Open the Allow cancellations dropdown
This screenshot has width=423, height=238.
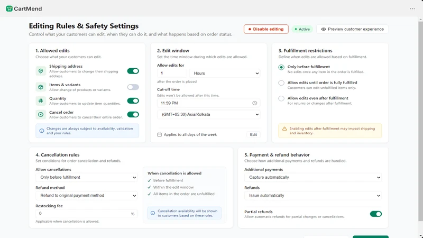87,177
